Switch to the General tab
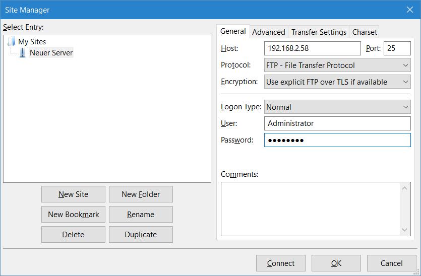Screen dimensions: 421x276 click(233, 31)
